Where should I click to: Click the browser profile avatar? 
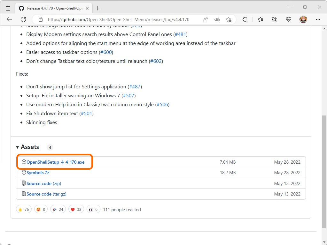click(303, 19)
